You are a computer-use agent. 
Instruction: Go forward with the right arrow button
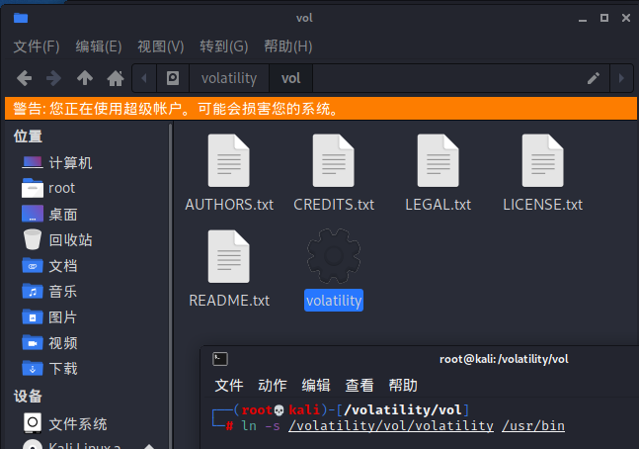coord(53,78)
